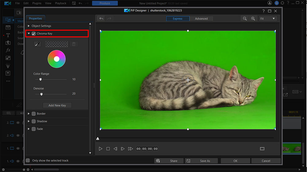This screenshot has width=307, height=172.
Task: Open the Fit zoom dropdown
Action: pyautogui.click(x=268, y=19)
